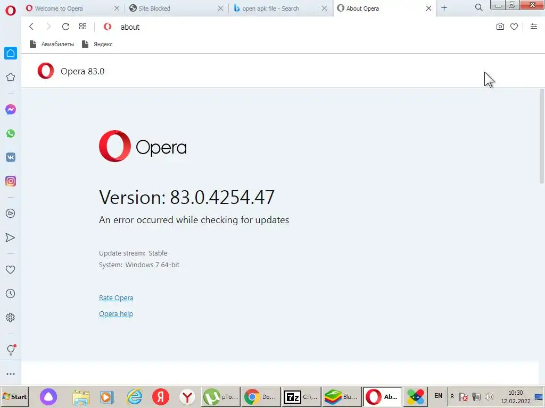
Task: Switch to Welcome to Opera tab
Action: pos(69,8)
